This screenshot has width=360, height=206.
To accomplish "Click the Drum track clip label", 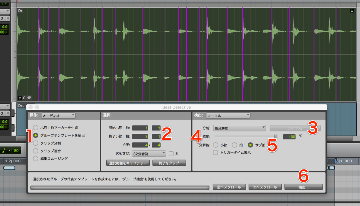I will tap(22, 105).
